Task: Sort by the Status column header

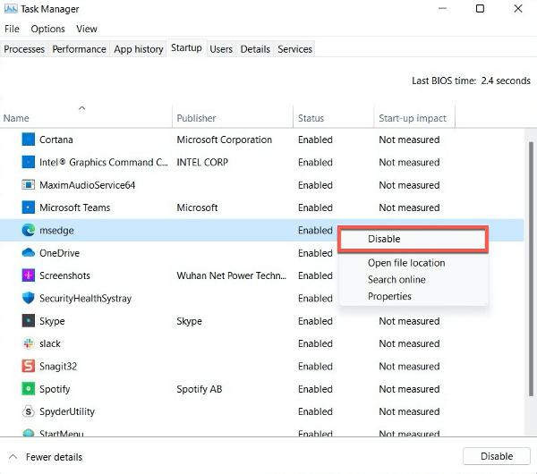Action: point(334,117)
